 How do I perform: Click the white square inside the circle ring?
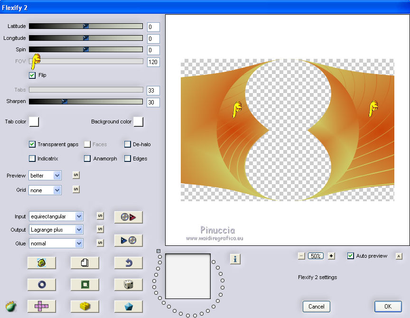click(x=188, y=276)
